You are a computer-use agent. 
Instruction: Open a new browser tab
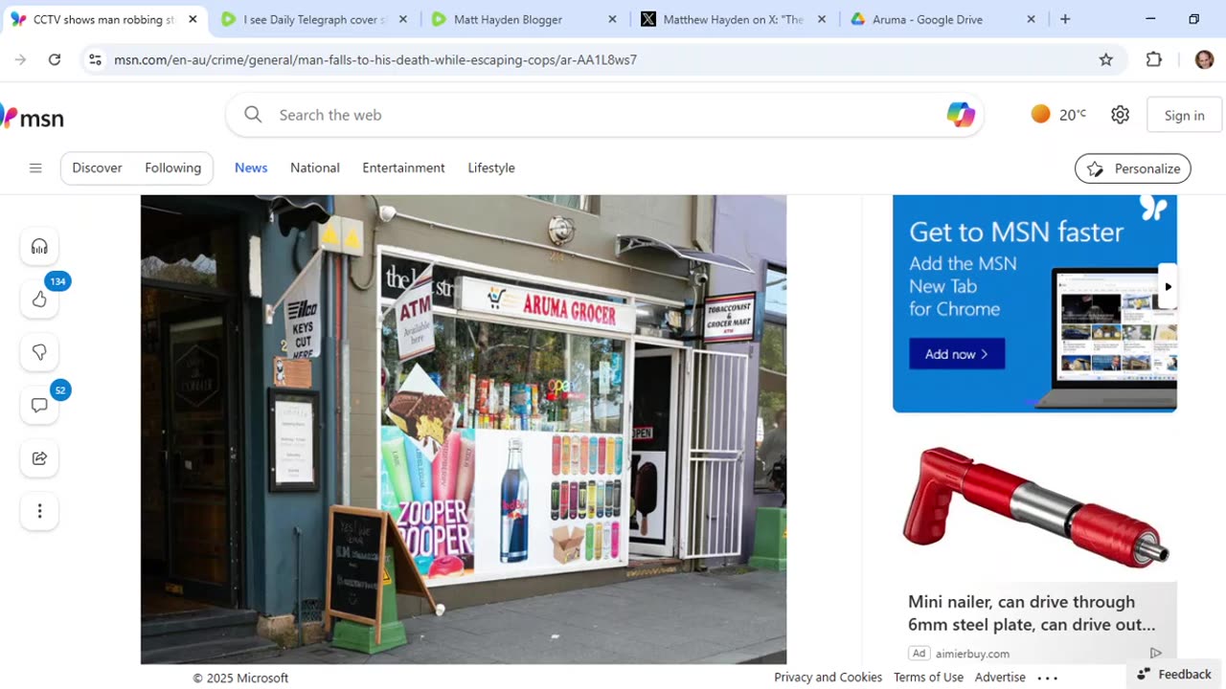[x=1065, y=19]
